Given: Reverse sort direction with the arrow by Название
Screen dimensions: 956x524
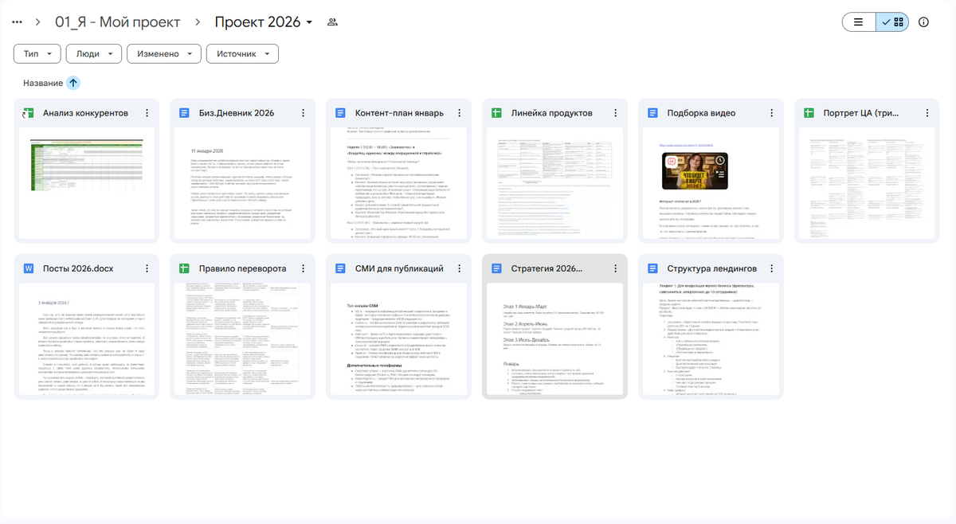Looking at the screenshot, I should click(73, 83).
